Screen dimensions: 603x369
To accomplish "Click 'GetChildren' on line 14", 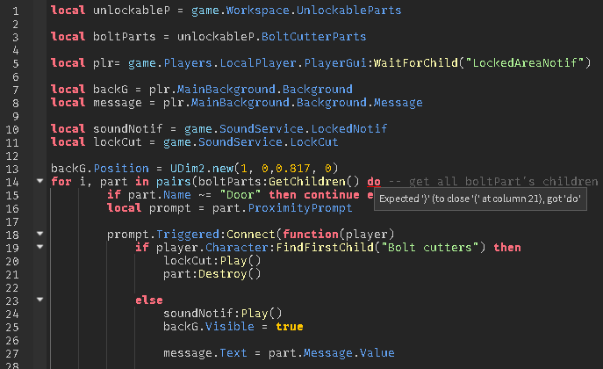I will pyautogui.click(x=307, y=181).
